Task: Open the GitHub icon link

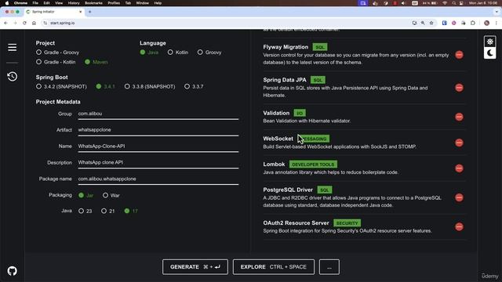Action: 13,271
